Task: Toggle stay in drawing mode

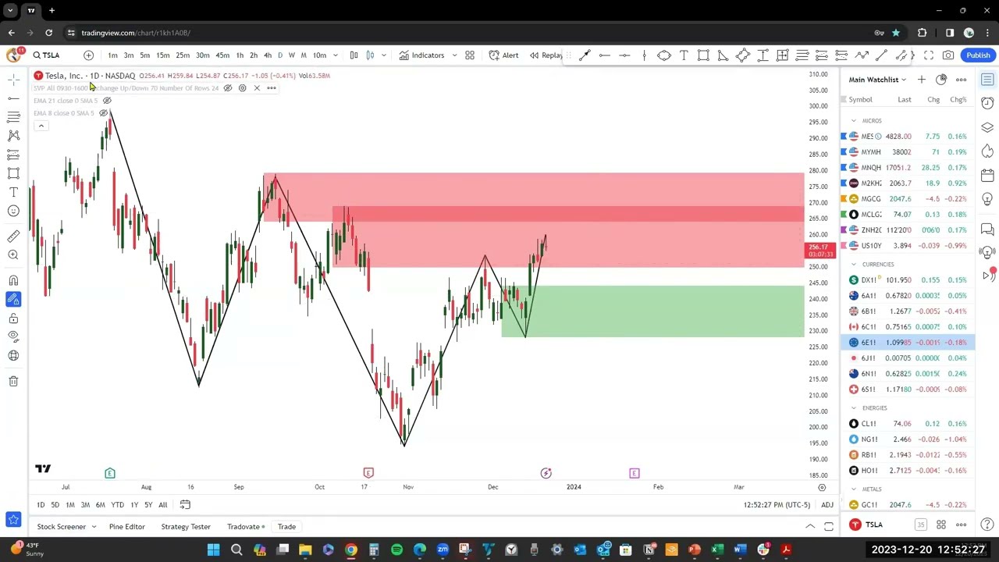Action: [x=13, y=300]
